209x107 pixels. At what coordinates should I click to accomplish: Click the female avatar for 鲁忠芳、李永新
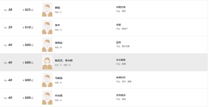(47, 62)
